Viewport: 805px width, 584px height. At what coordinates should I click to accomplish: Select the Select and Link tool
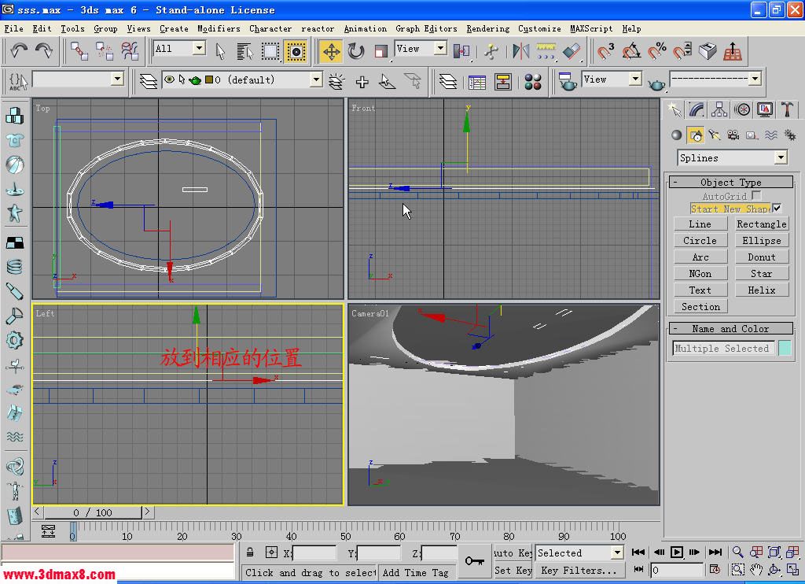(x=79, y=51)
